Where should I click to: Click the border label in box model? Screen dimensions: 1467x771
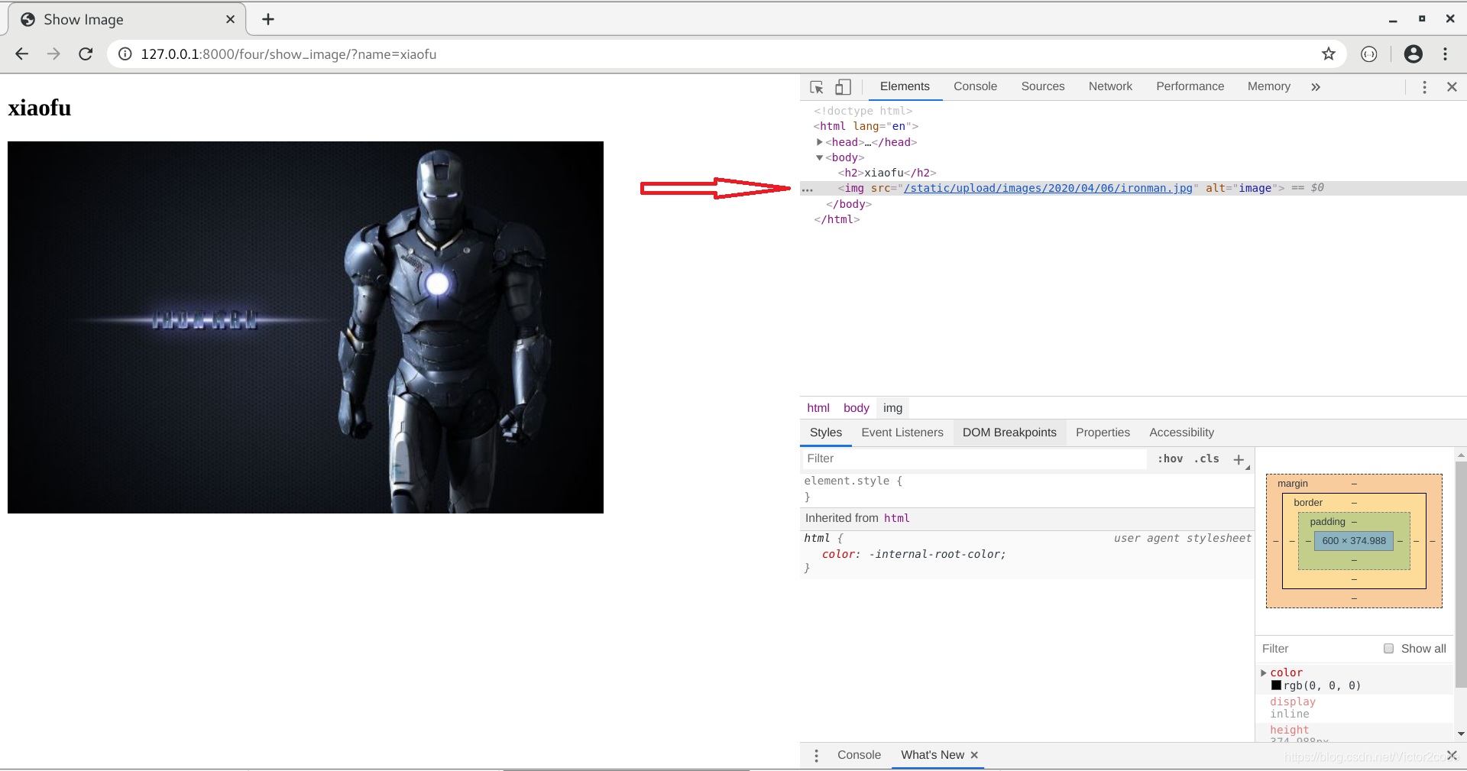tap(1308, 503)
